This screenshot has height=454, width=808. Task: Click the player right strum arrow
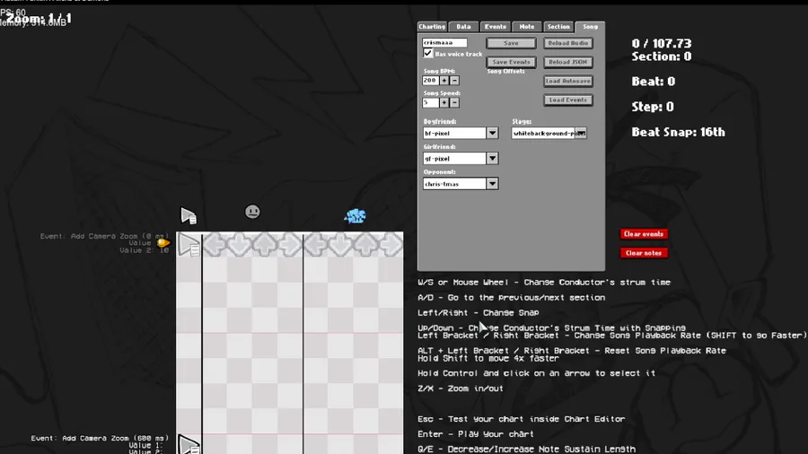pos(391,245)
